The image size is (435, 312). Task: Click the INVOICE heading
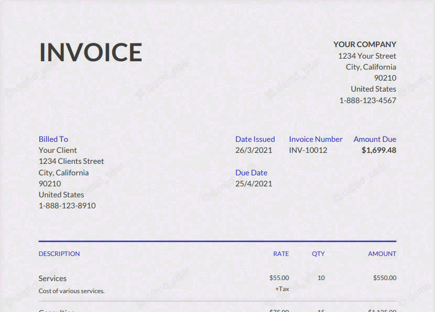pyautogui.click(x=91, y=52)
